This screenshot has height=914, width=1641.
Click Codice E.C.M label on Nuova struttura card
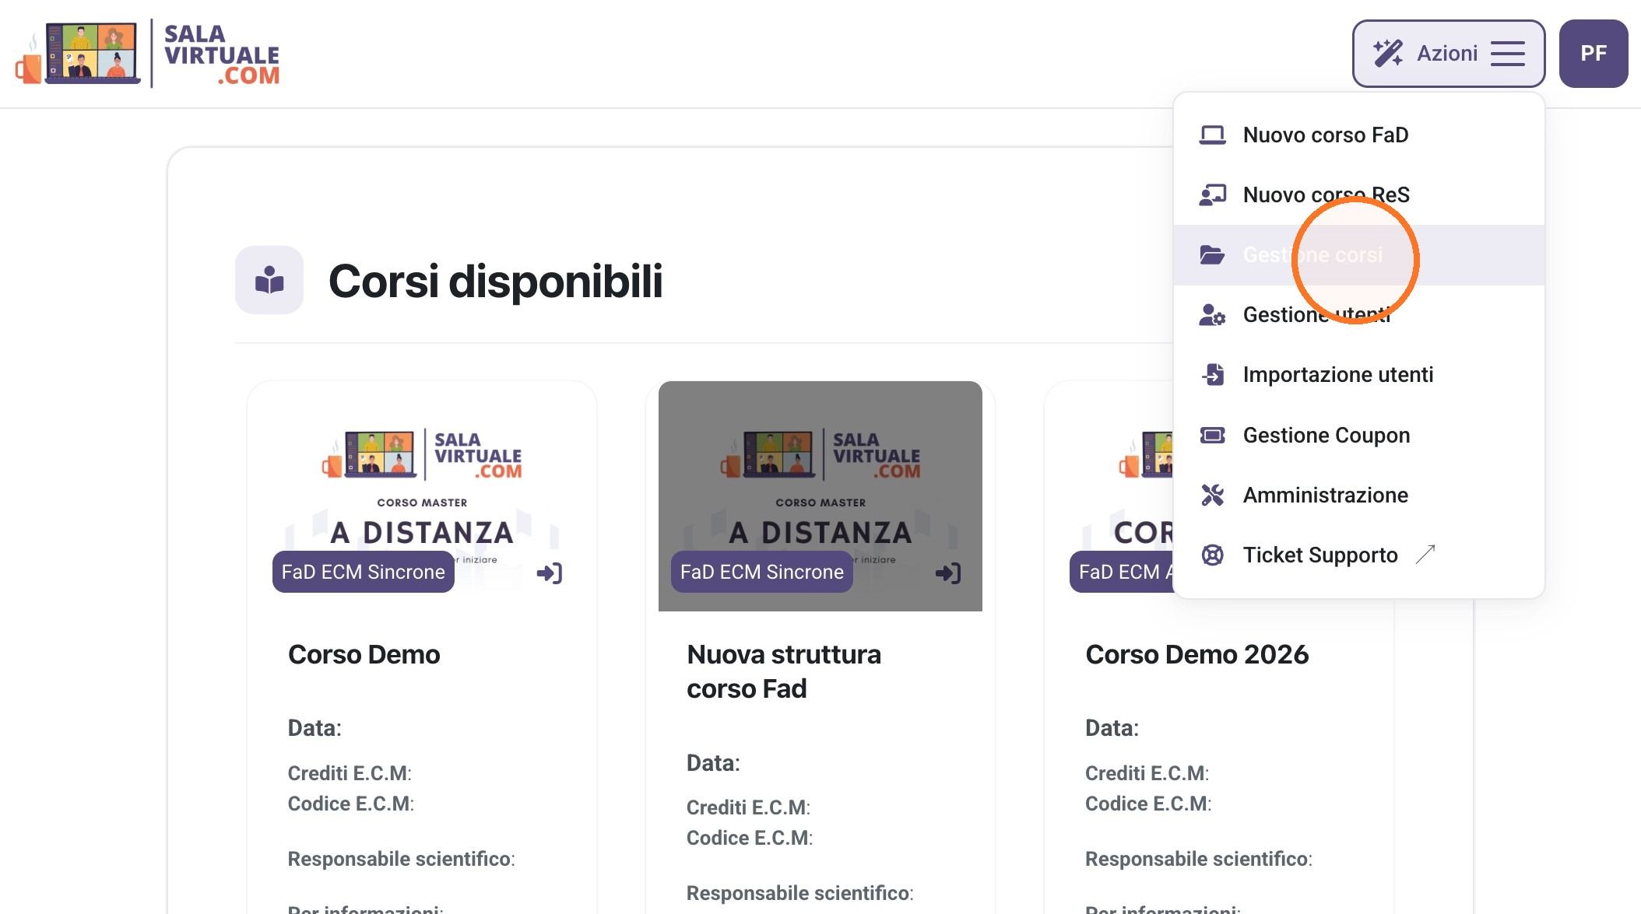tap(750, 838)
